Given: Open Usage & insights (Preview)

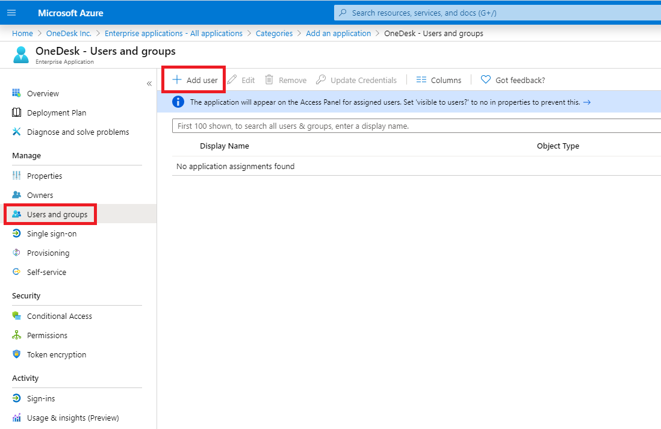Looking at the screenshot, I should 73,418.
